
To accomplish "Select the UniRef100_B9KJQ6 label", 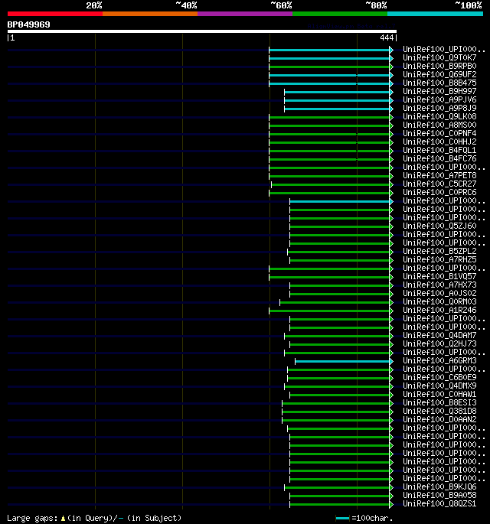I will pos(439,487).
